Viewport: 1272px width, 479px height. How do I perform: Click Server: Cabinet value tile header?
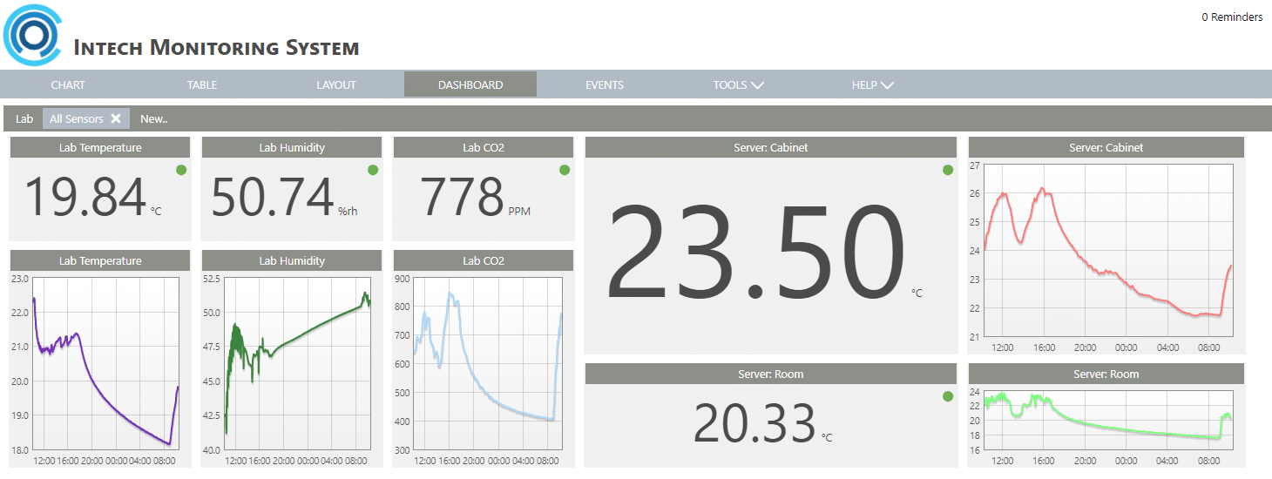click(x=771, y=147)
